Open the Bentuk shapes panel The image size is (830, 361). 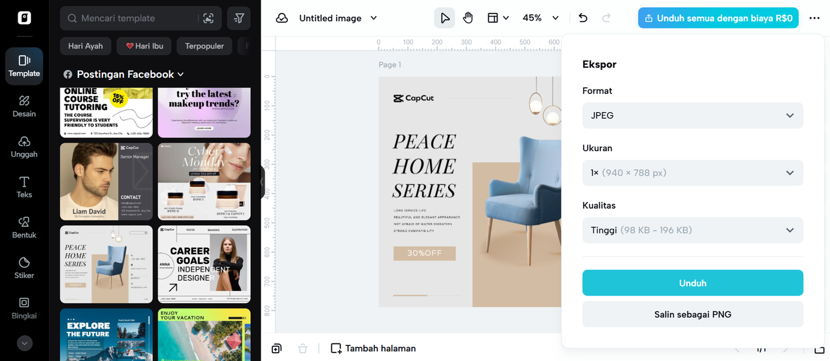point(24,227)
